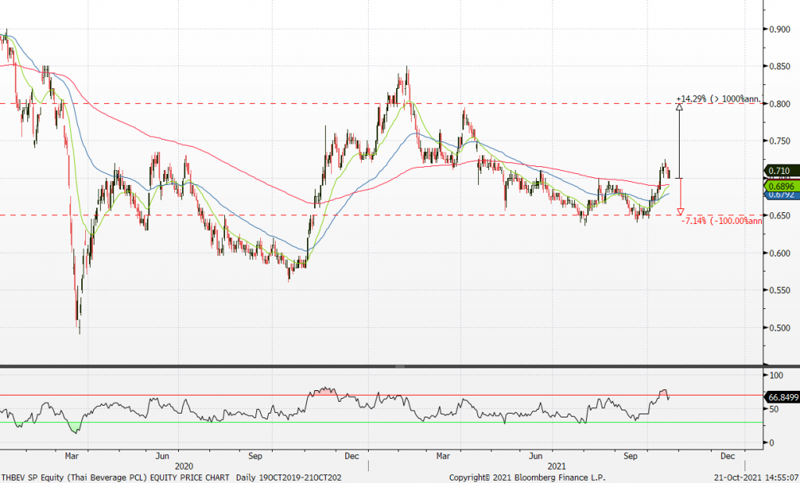Click the 0.550 price axis label
Viewport: 800px width, 483px height.
(780, 290)
